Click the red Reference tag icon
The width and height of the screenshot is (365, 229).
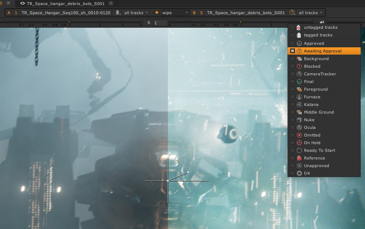coord(299,158)
